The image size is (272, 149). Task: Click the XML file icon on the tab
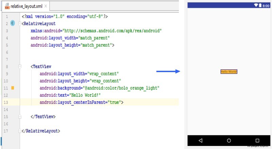tap(7, 6)
